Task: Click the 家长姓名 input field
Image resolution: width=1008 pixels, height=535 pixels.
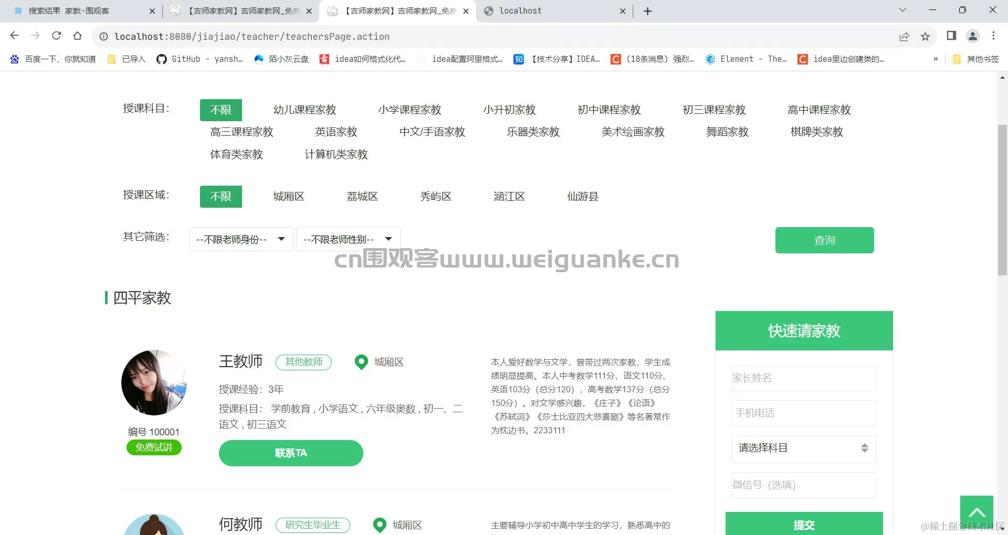Action: pyautogui.click(x=804, y=378)
